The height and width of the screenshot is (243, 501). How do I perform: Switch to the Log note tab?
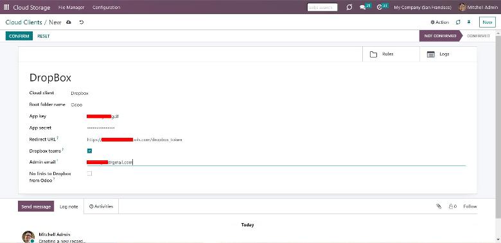coord(69,206)
